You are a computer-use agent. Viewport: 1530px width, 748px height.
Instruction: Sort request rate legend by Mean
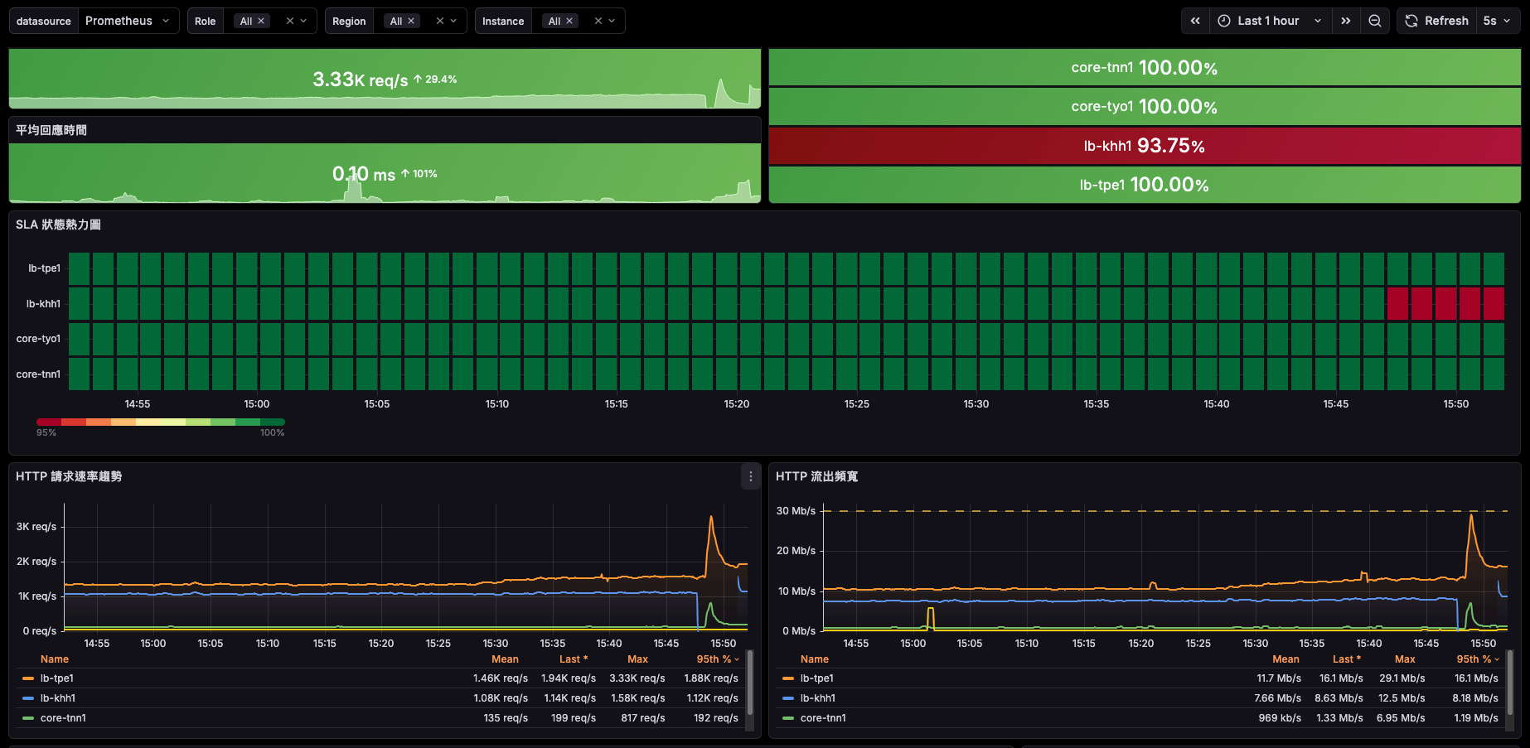tap(505, 659)
